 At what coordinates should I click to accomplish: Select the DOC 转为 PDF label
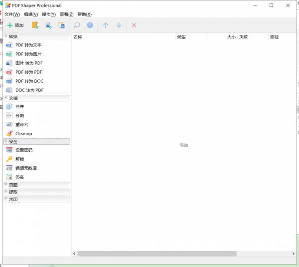(29, 90)
